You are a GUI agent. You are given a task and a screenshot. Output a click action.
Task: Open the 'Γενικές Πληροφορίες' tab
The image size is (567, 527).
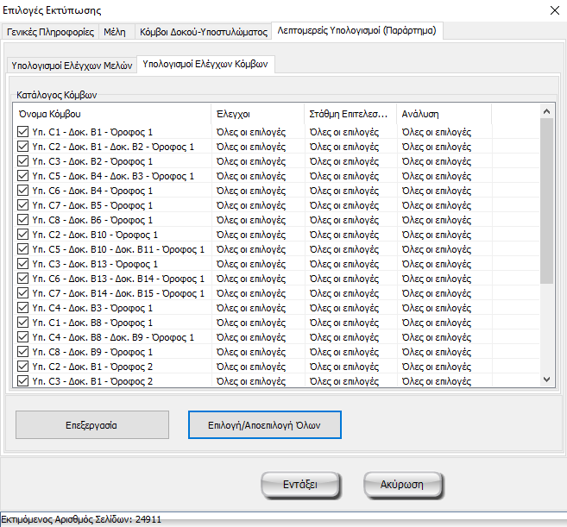pyautogui.click(x=50, y=31)
